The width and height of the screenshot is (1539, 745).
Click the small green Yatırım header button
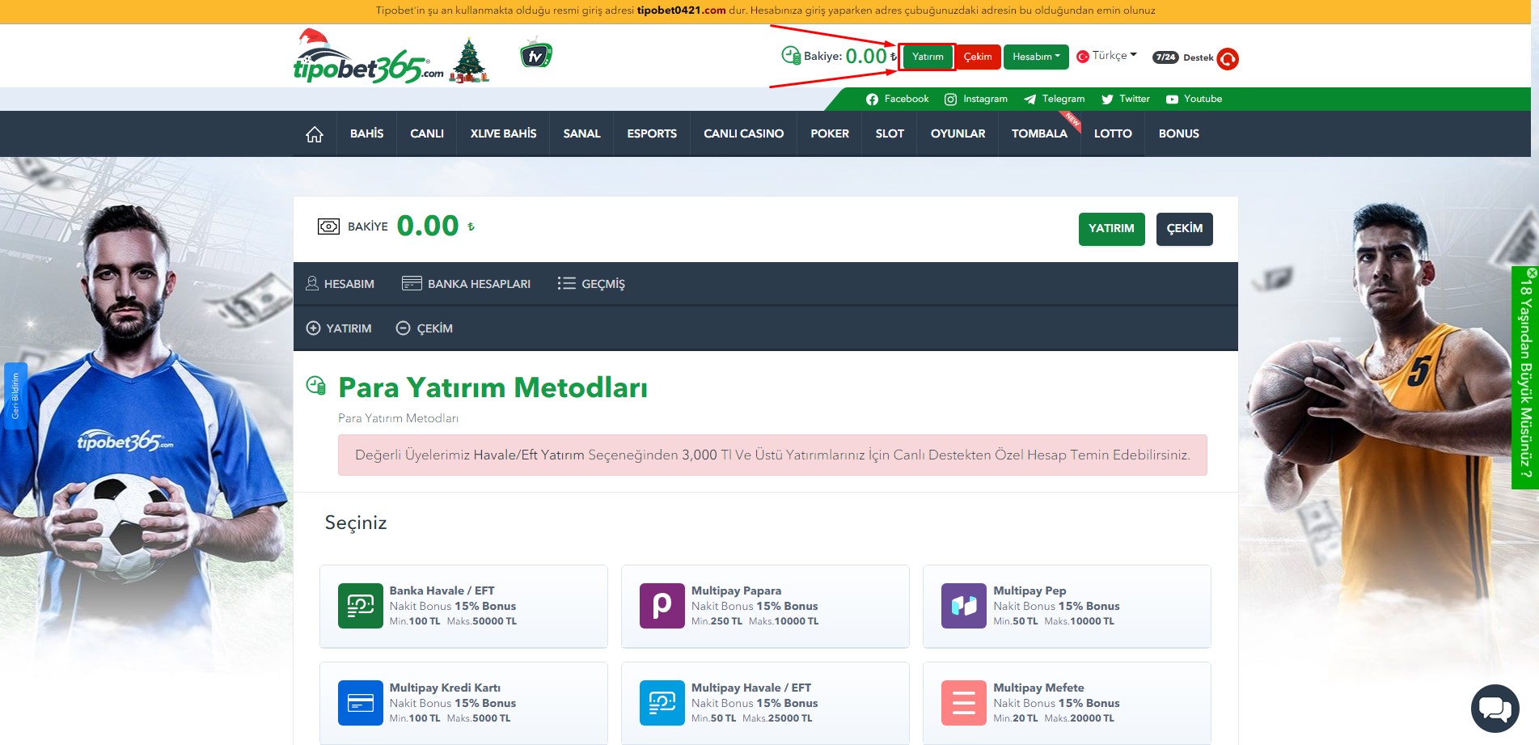[x=928, y=57]
